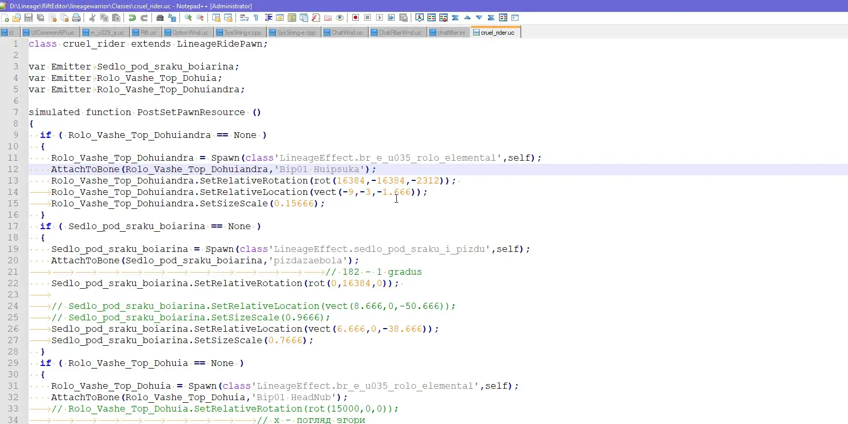Click the Save All icon
This screenshot has height=424, width=848.
click(40, 18)
